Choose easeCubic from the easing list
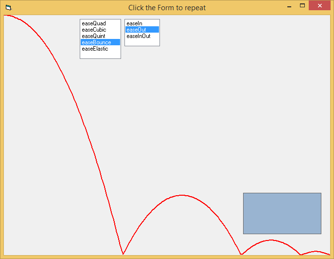Image resolution: width=334 pixels, height=259 pixels. tap(94, 30)
